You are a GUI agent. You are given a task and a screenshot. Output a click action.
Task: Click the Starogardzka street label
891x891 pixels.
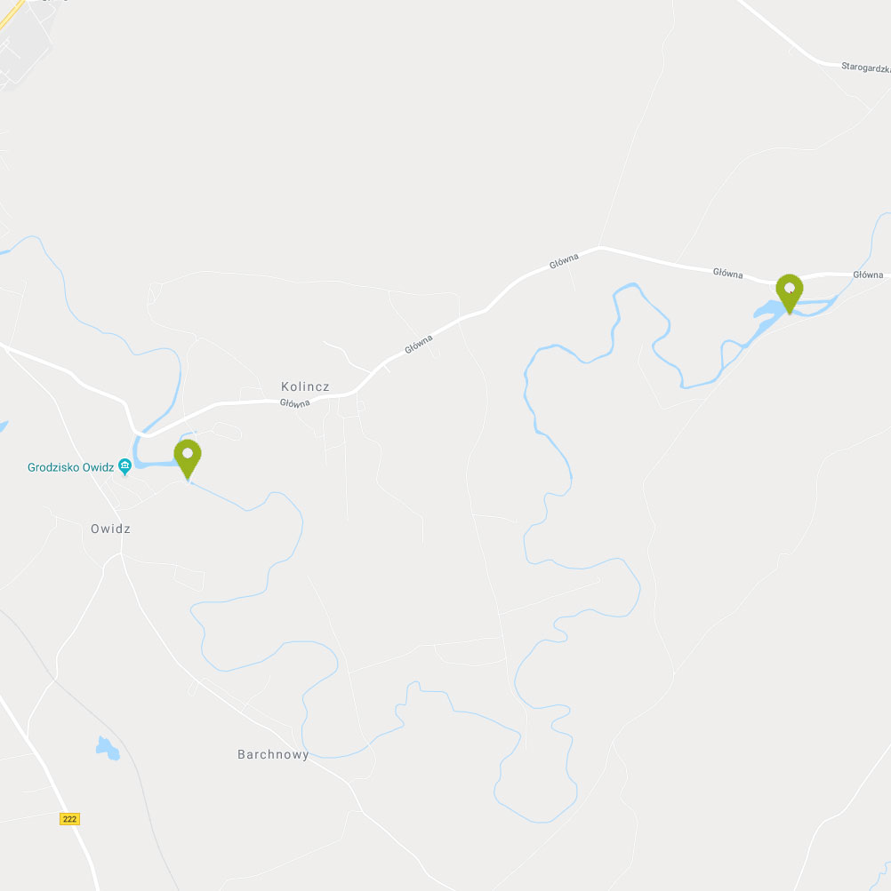[865, 68]
